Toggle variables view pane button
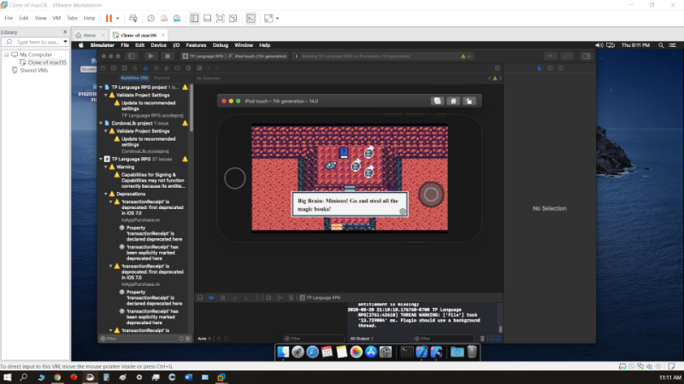684x384 pixels. click(492, 338)
